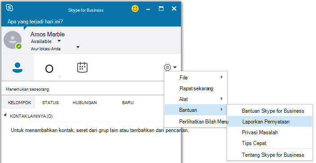
Task: Click the Skype logo icon in title bar
Action: tap(9, 8)
